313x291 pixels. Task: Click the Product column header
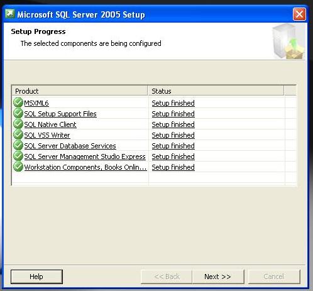[80, 91]
